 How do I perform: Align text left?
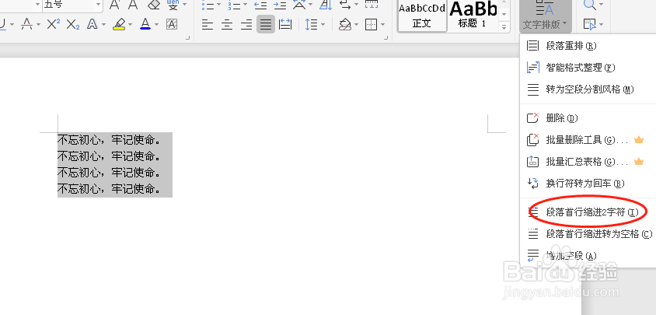click(x=208, y=25)
